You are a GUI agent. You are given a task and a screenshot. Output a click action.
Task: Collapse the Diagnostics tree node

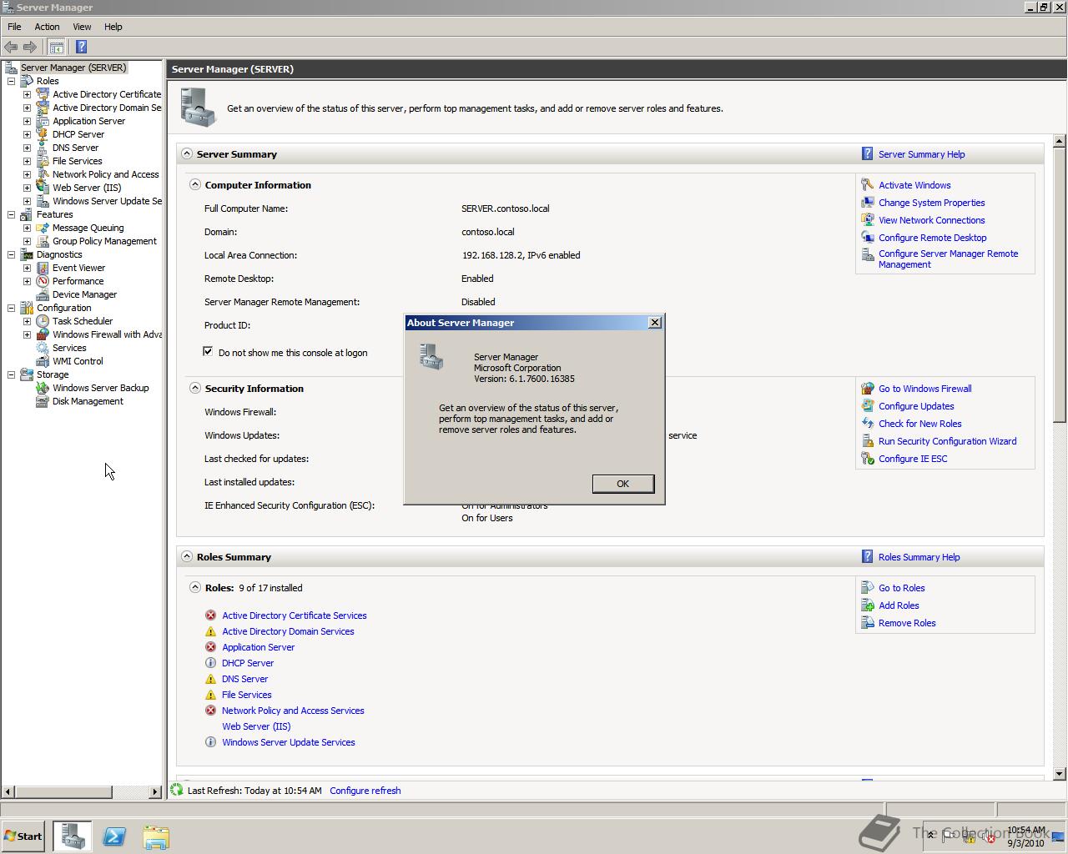11,254
